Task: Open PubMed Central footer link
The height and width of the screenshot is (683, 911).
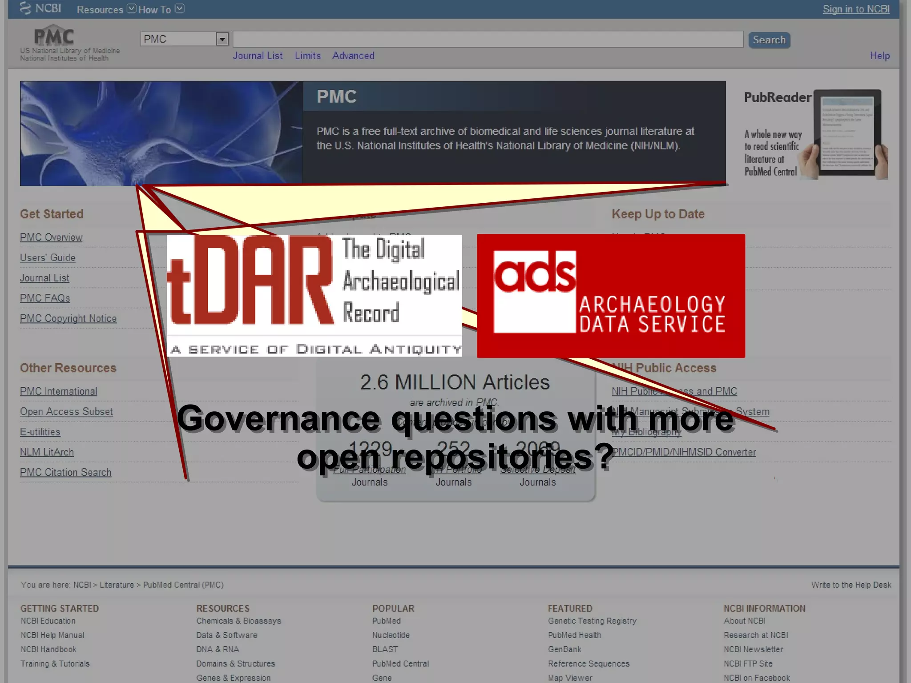Action: pos(400,663)
